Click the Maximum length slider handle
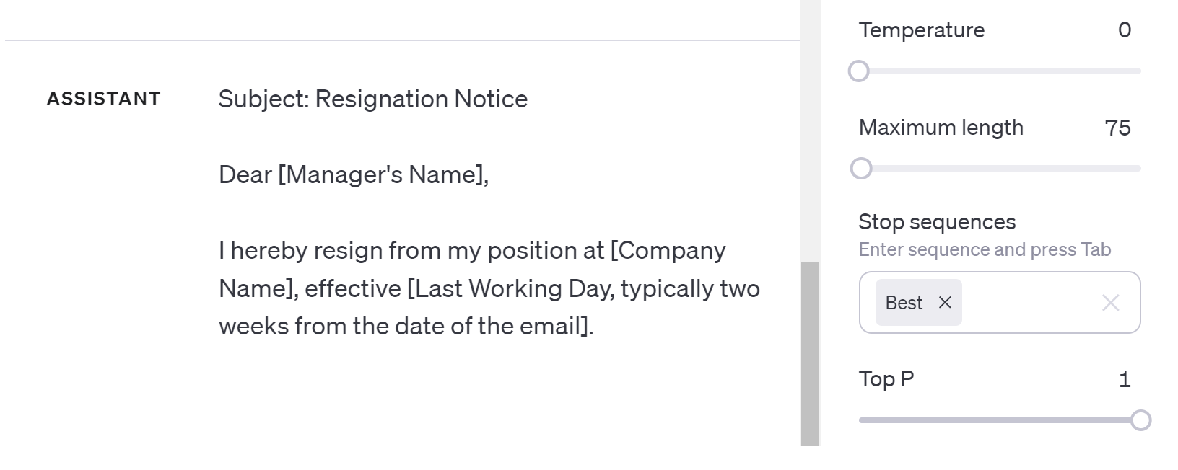This screenshot has height=470, width=1178. tap(860, 169)
